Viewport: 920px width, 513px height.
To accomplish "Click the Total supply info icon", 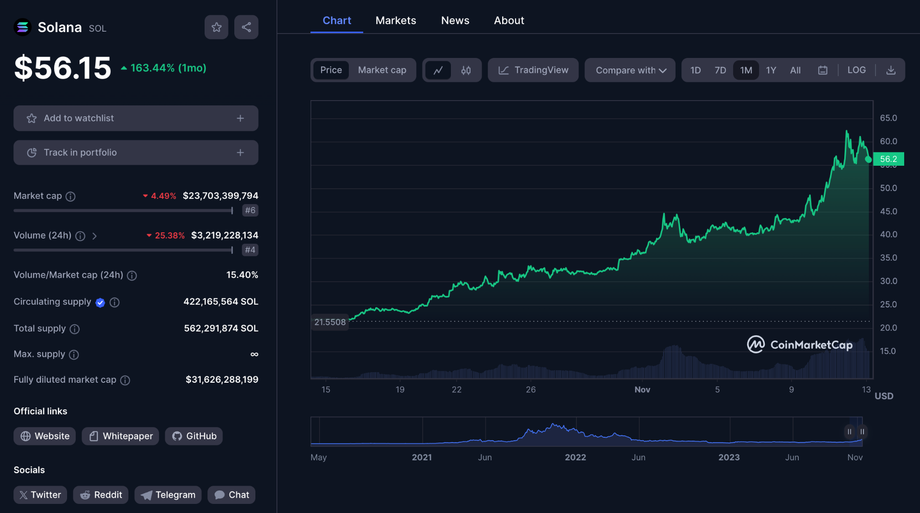I will 75,329.
